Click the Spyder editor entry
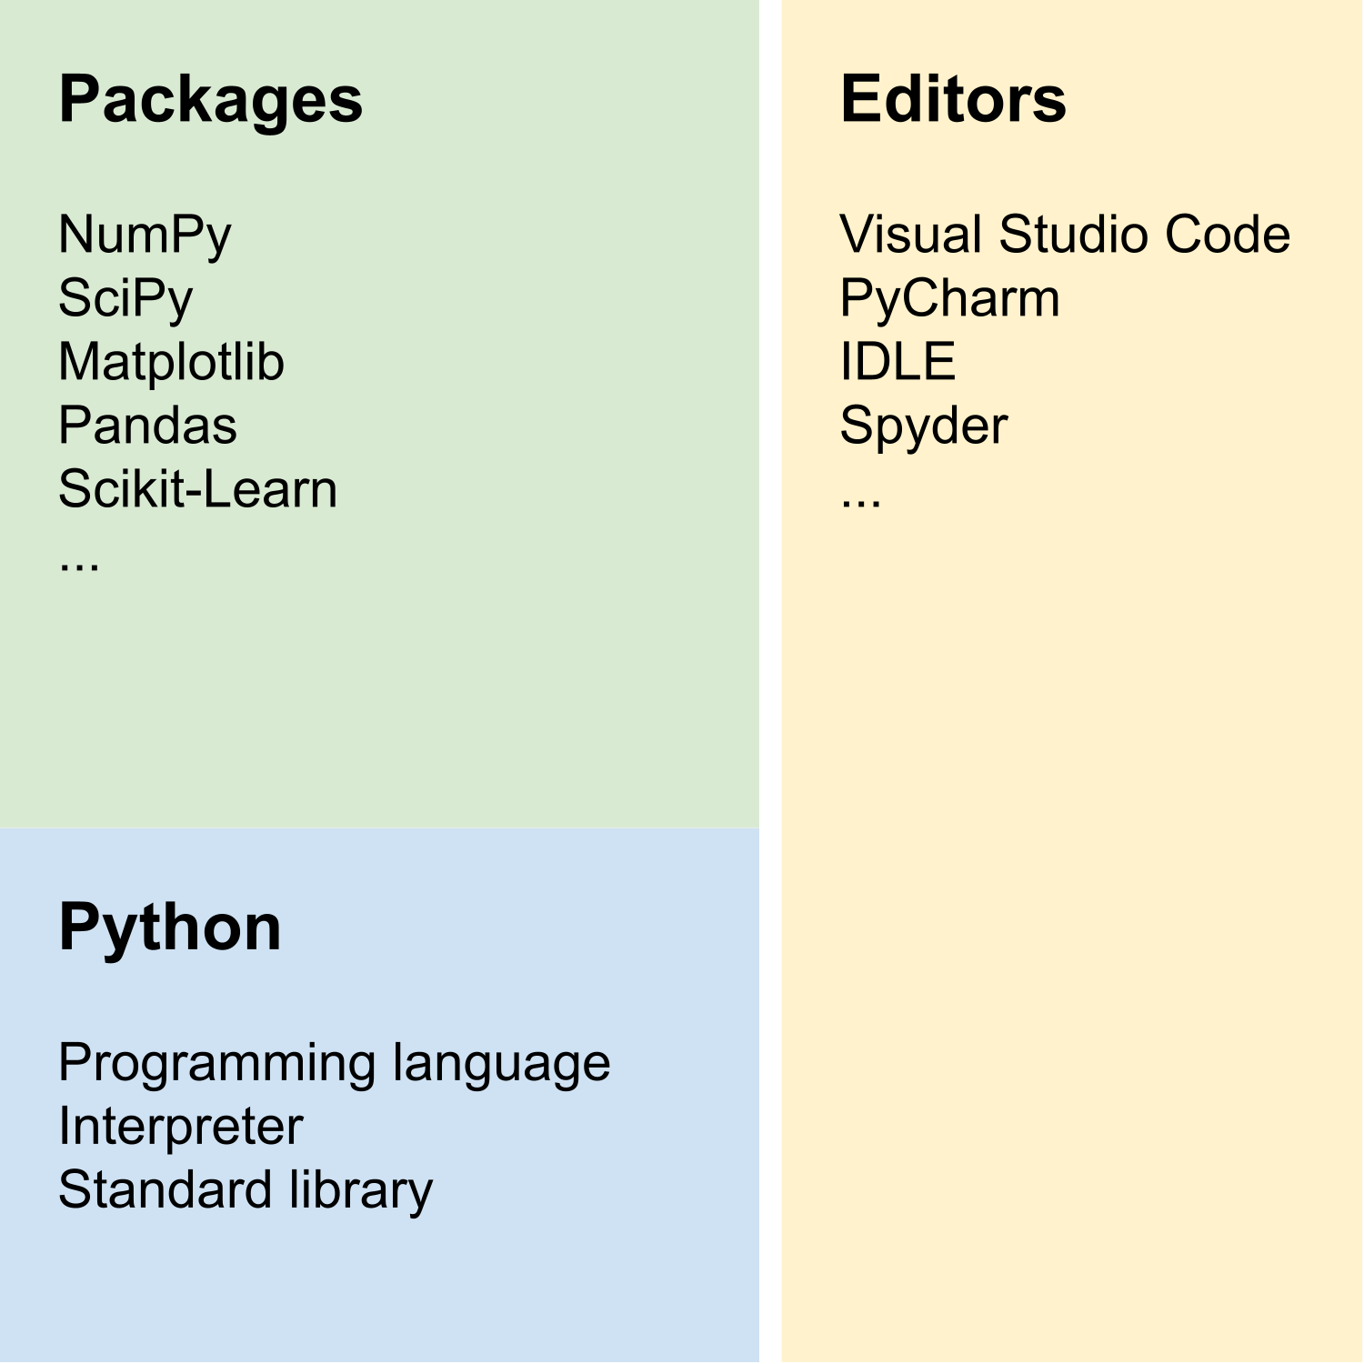Screen dimensions: 1364x1364 tap(923, 426)
